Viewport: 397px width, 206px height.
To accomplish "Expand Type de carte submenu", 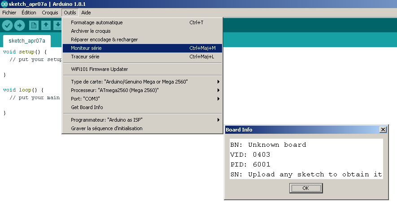I will (142, 82).
